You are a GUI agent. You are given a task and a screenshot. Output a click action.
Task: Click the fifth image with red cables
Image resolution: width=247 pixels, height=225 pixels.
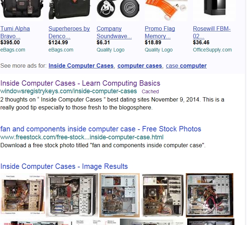210,195
